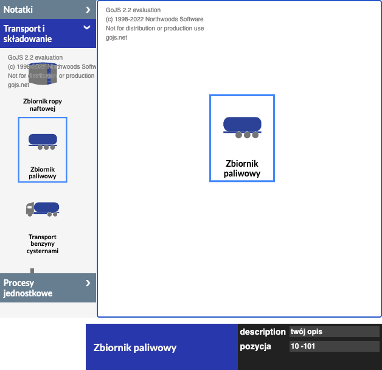Screen dimensions: 382x370
Task: Click the 'Zbiornik paliwowy' label in the palette
Action: click(x=43, y=172)
